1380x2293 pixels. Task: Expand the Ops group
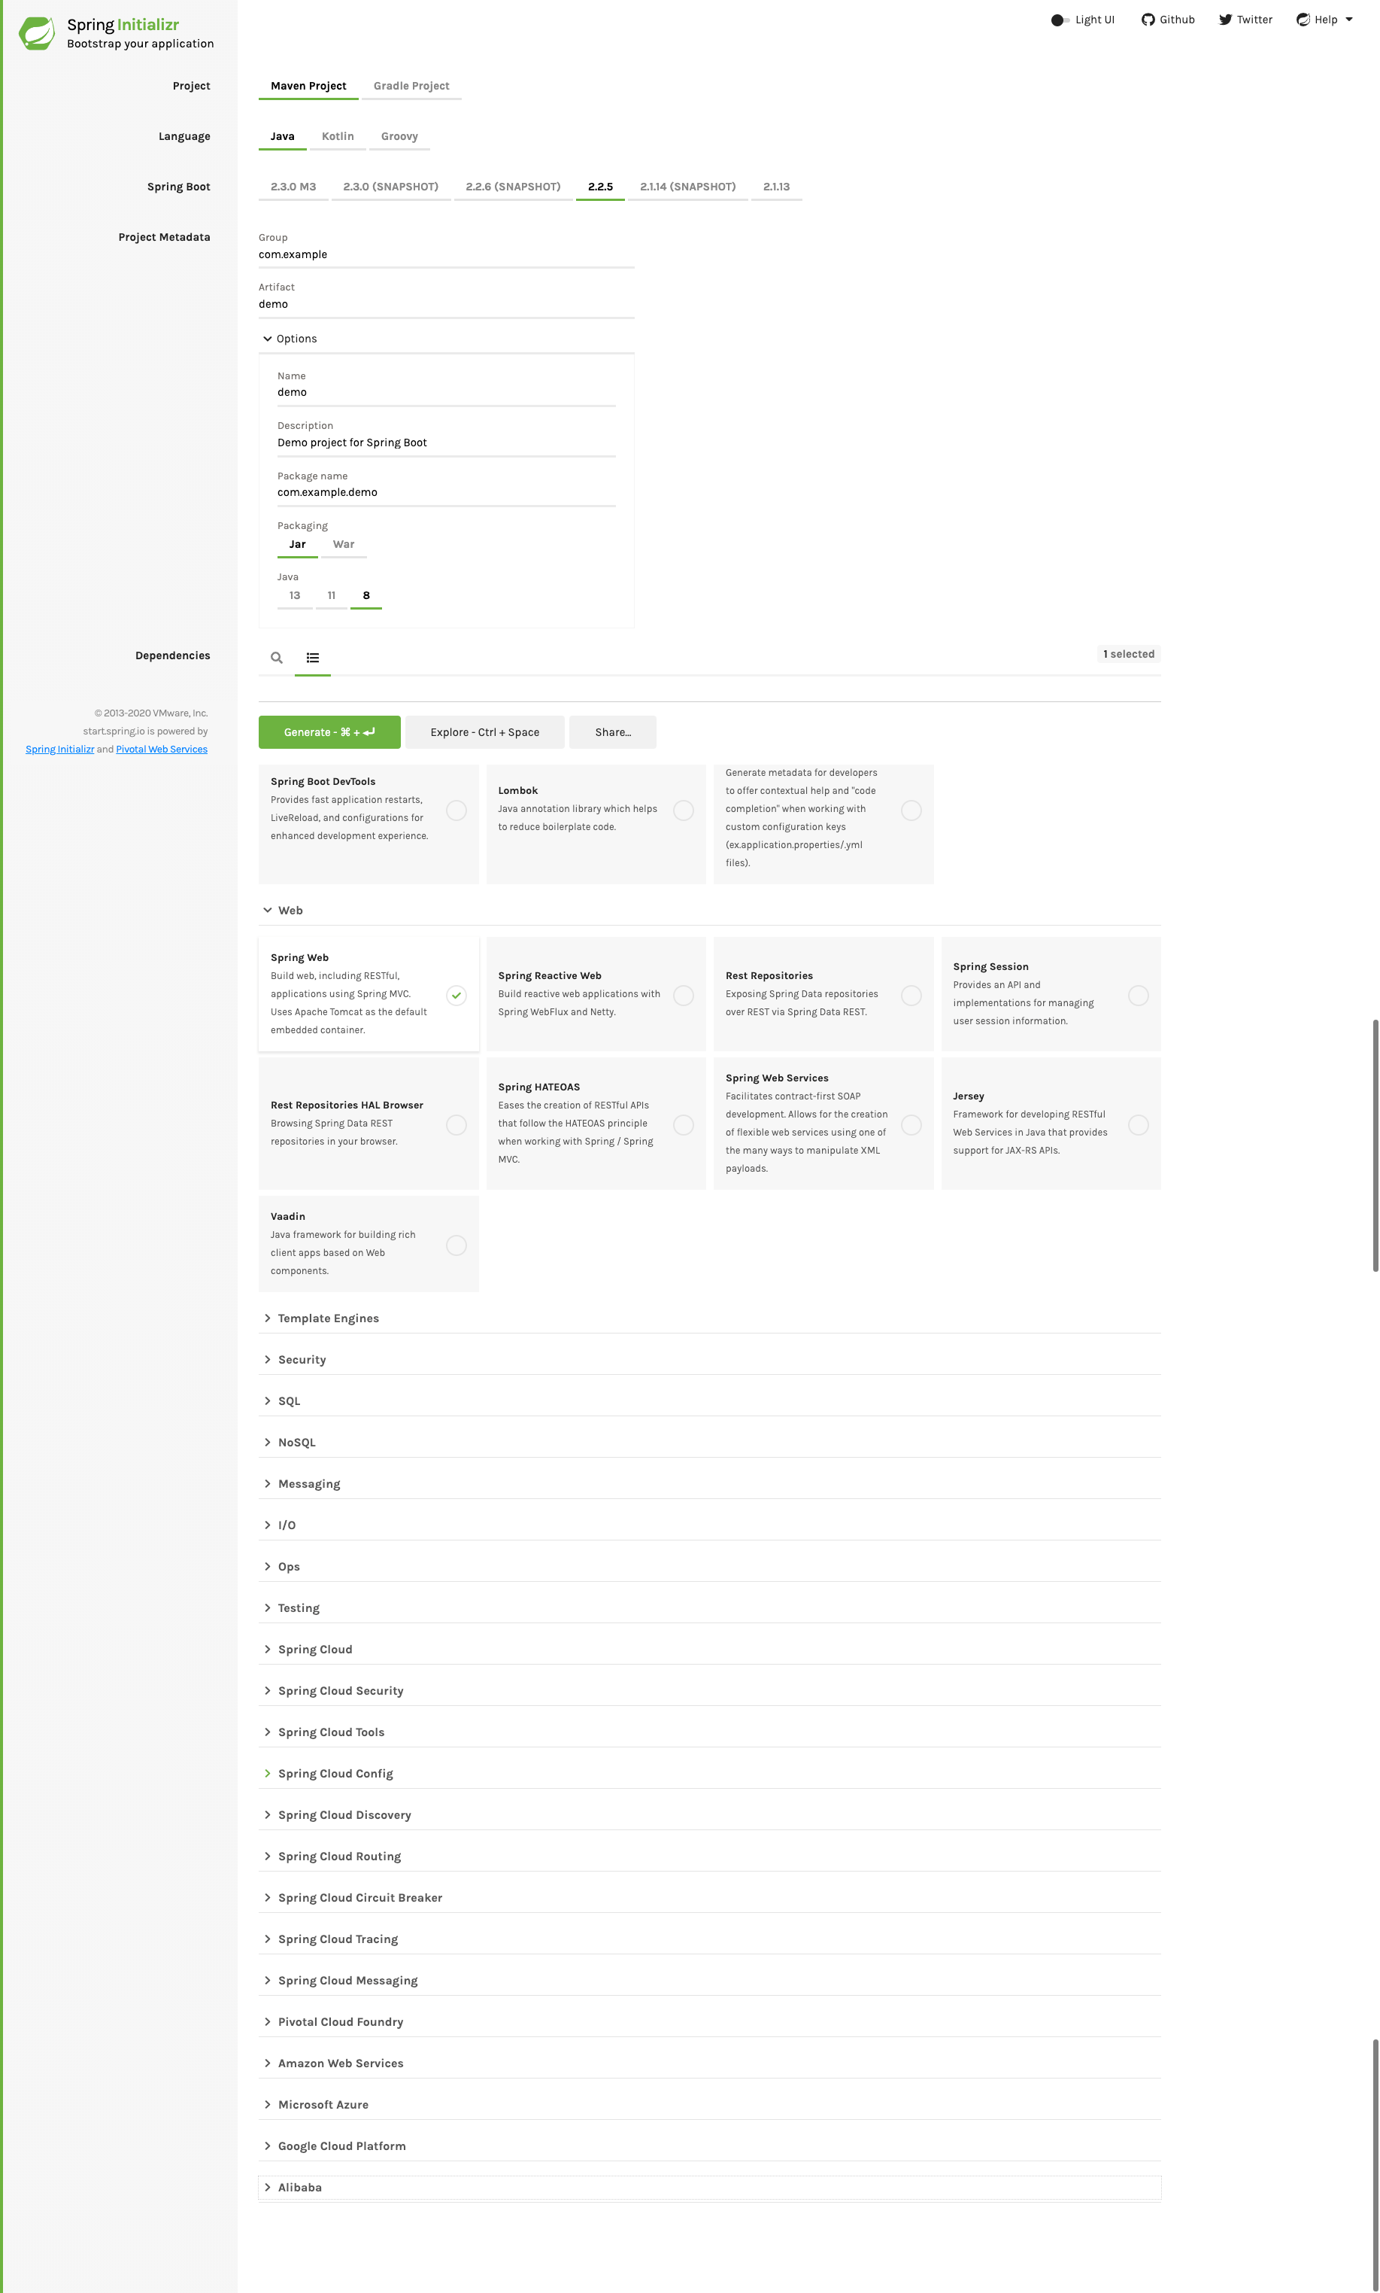click(x=709, y=1567)
